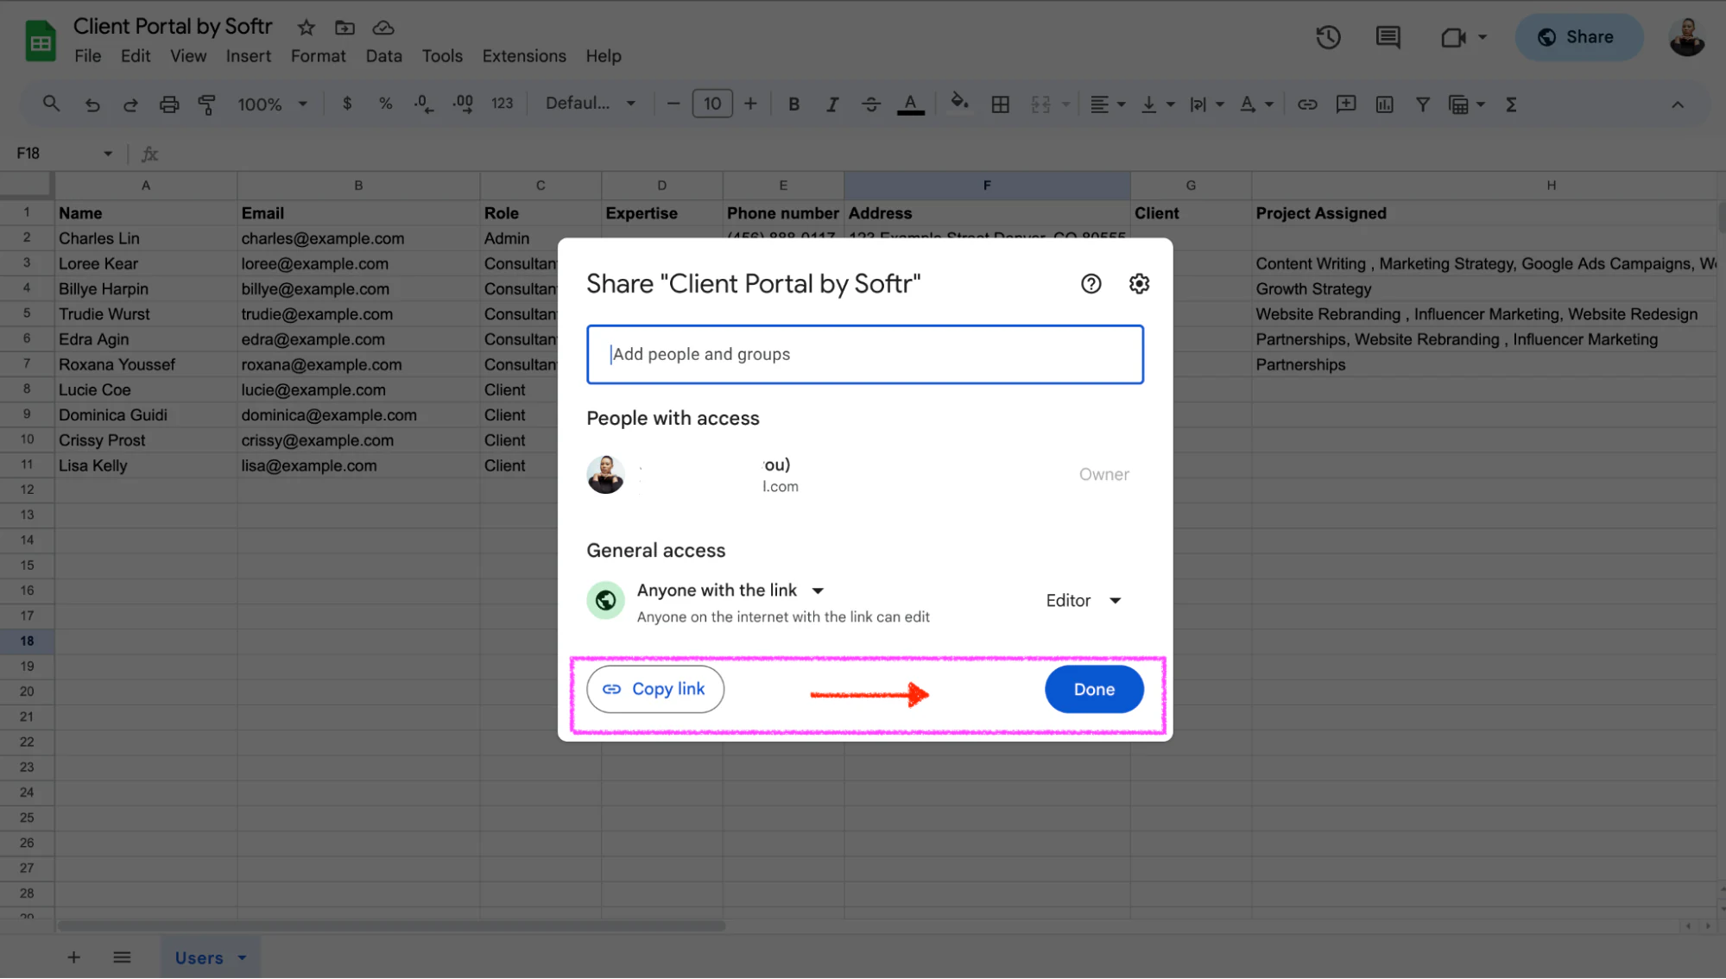Click the create filter funnel icon
Viewport: 1726px width, 979px height.
(1422, 104)
